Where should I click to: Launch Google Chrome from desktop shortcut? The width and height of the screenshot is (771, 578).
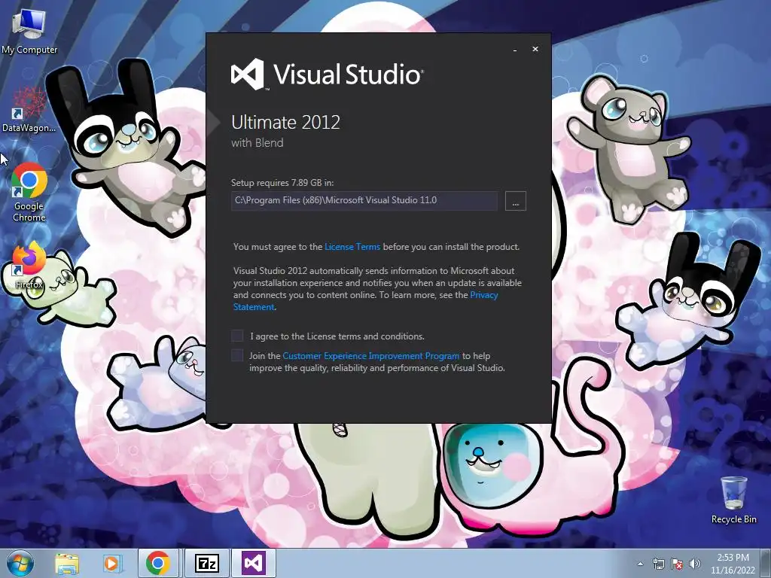tap(29, 192)
